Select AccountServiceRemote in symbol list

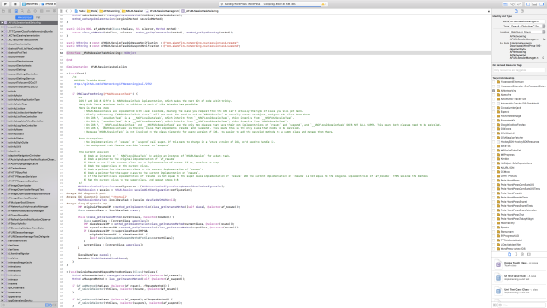21,61
